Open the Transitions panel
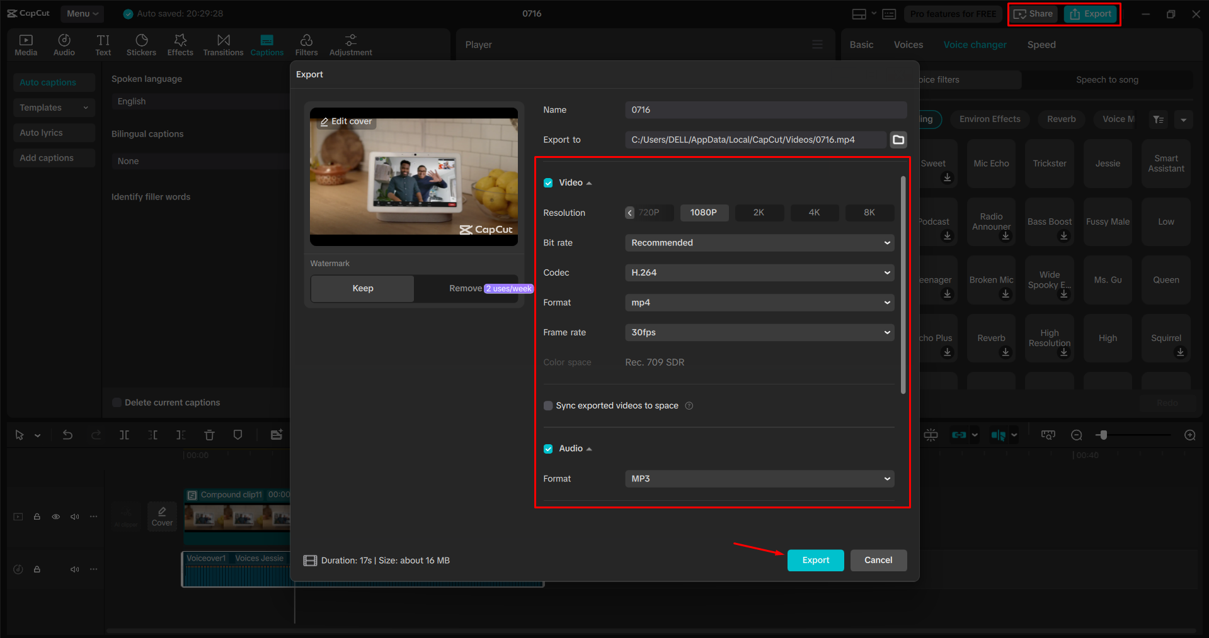1209x638 pixels. (223, 44)
